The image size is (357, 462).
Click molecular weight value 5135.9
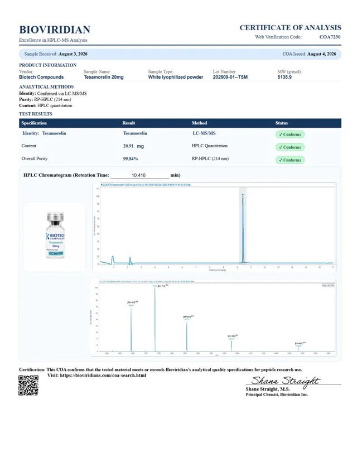tap(284, 77)
